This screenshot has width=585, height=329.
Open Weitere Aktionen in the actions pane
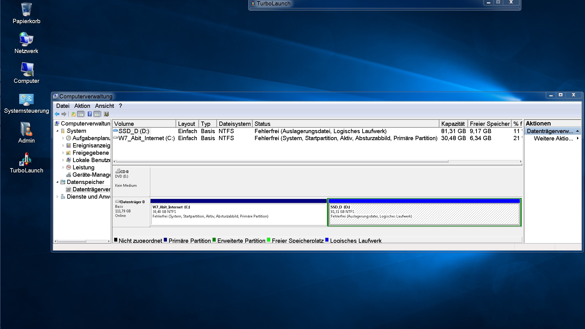click(x=553, y=139)
